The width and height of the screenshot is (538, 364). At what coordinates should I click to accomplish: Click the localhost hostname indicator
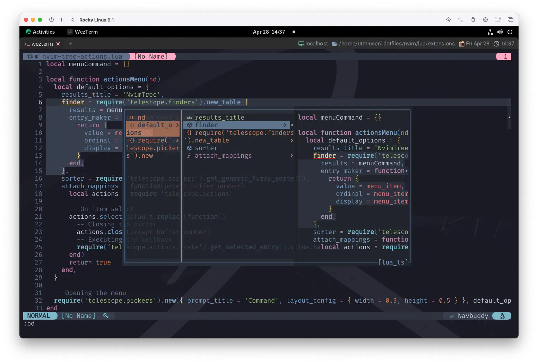313,44
